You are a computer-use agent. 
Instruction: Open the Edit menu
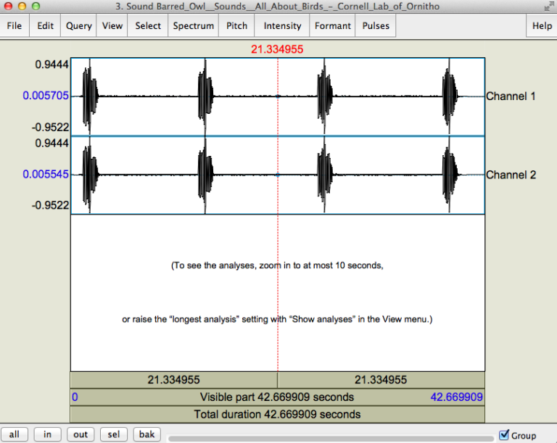click(x=46, y=26)
